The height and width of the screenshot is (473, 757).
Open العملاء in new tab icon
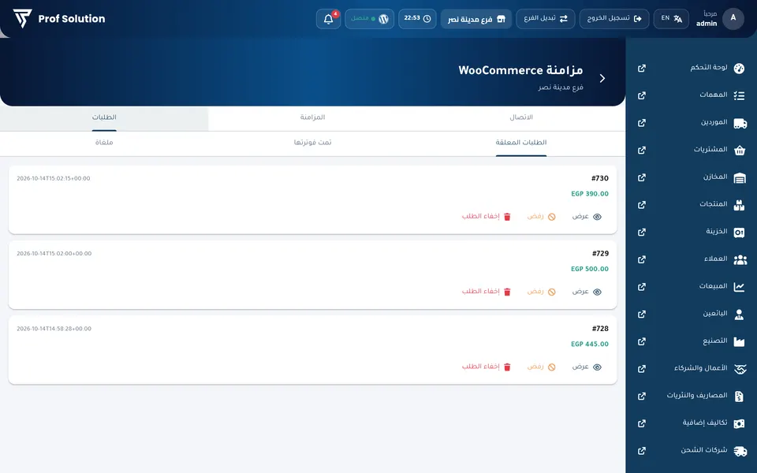tap(642, 259)
